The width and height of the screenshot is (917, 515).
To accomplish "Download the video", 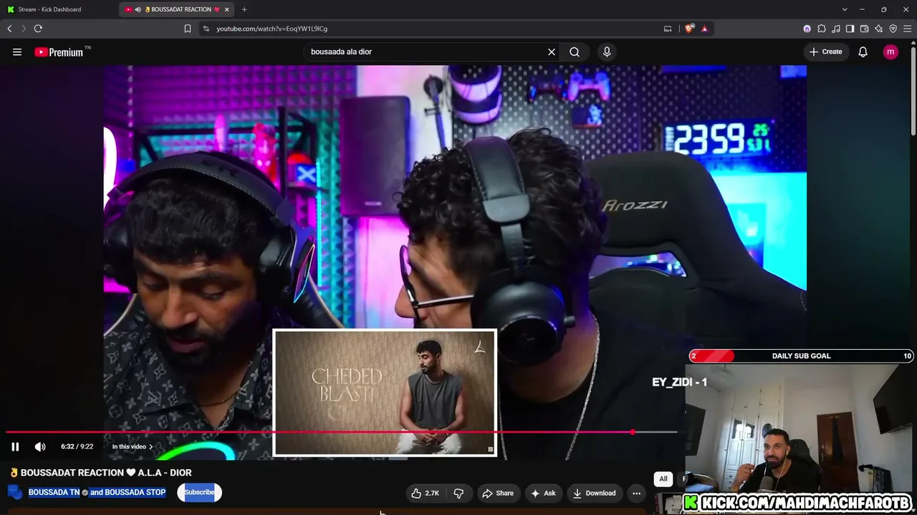I will [594, 493].
